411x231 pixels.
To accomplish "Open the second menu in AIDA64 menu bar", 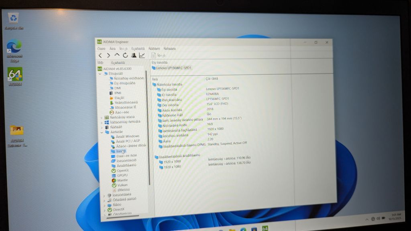I will 112,49.
